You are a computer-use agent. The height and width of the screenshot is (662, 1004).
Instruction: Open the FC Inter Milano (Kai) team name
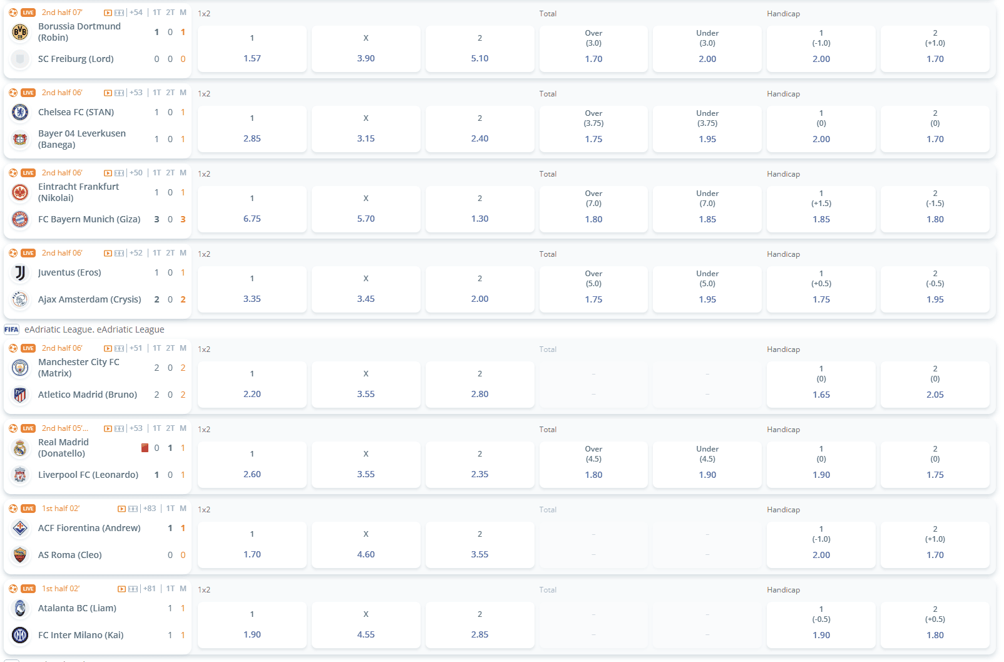click(81, 635)
